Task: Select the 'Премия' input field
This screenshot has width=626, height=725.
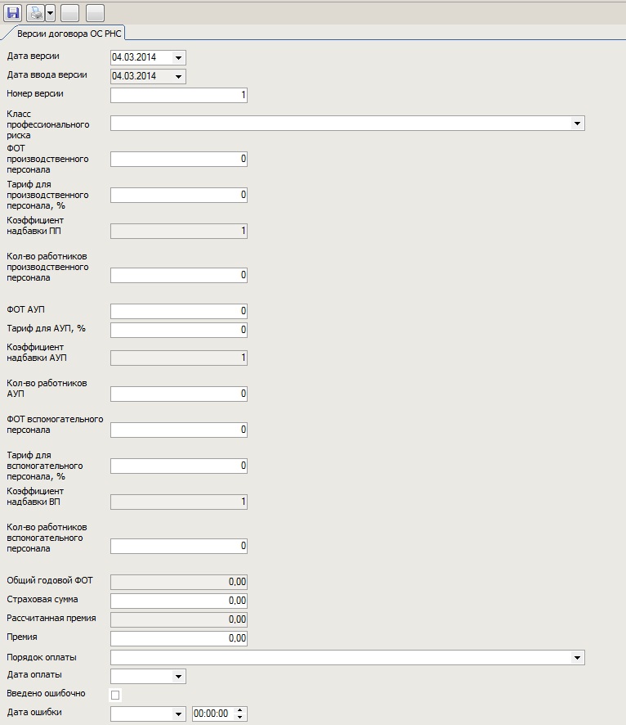Action: click(178, 638)
